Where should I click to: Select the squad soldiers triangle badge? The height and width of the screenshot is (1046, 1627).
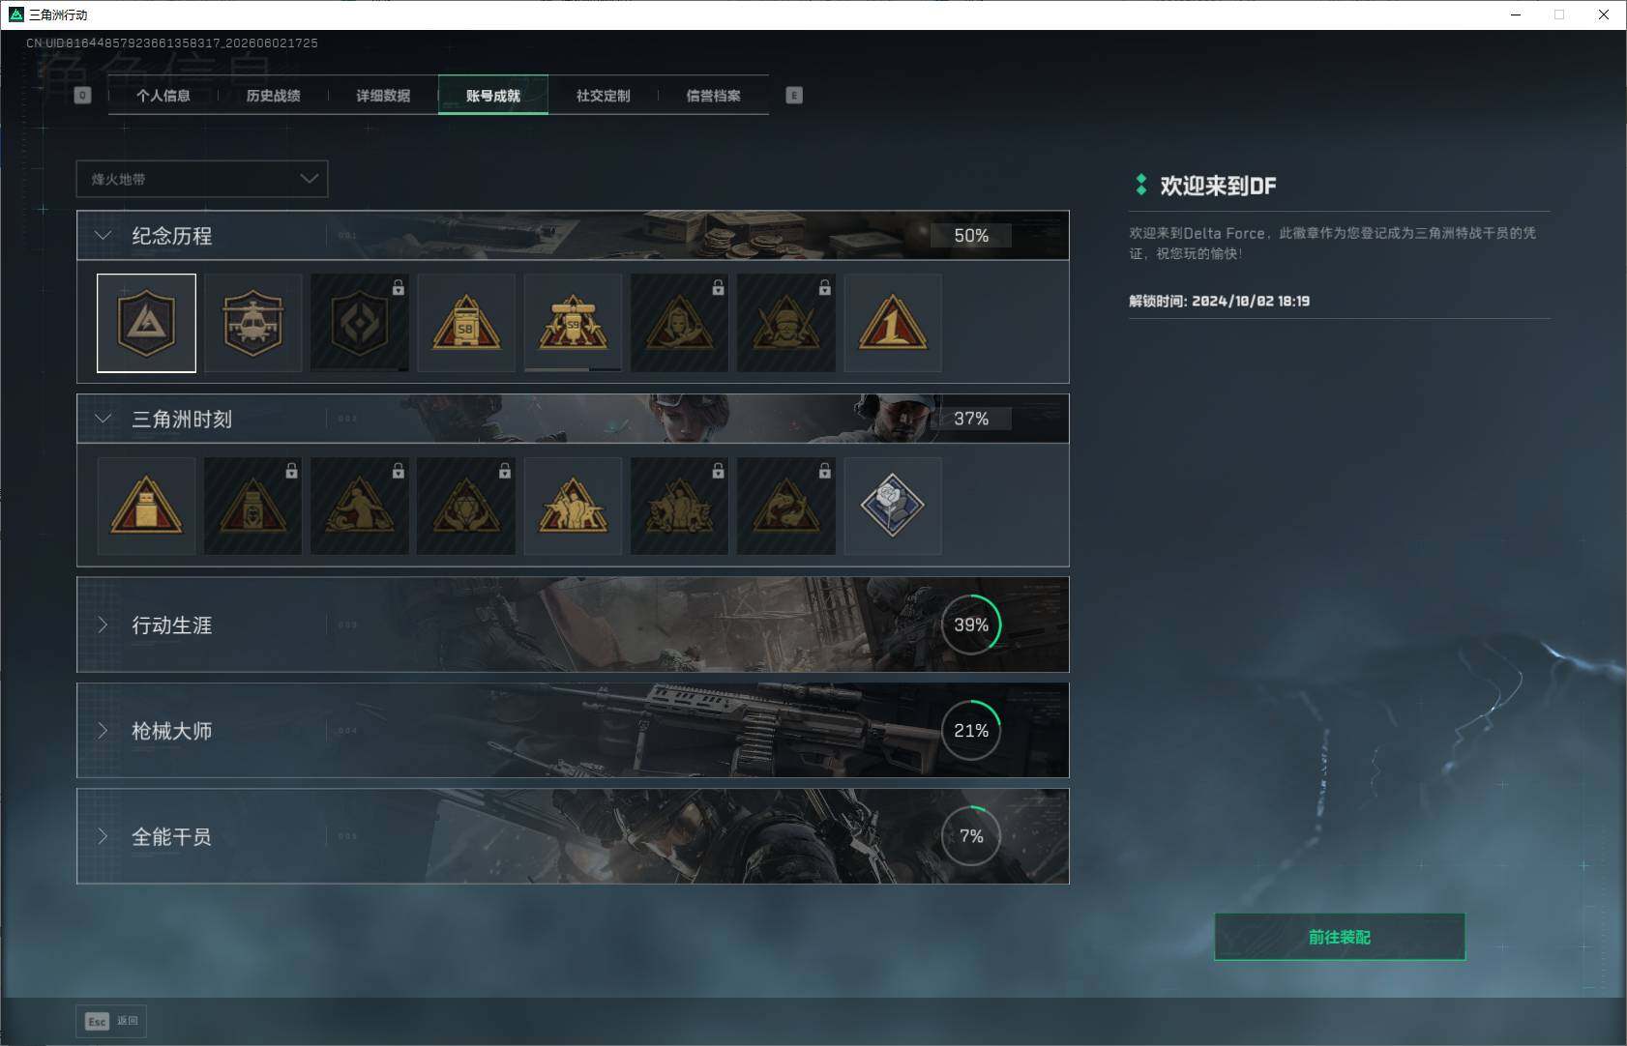pyautogui.click(x=573, y=506)
